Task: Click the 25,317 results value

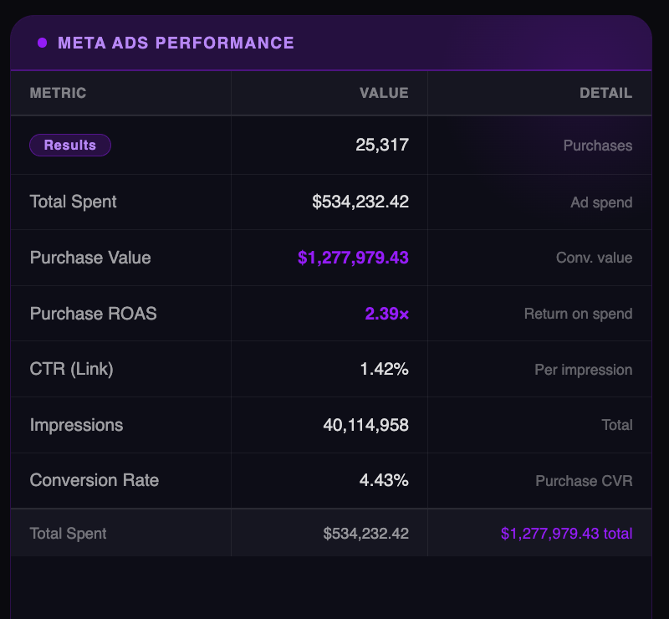Action: (x=381, y=146)
